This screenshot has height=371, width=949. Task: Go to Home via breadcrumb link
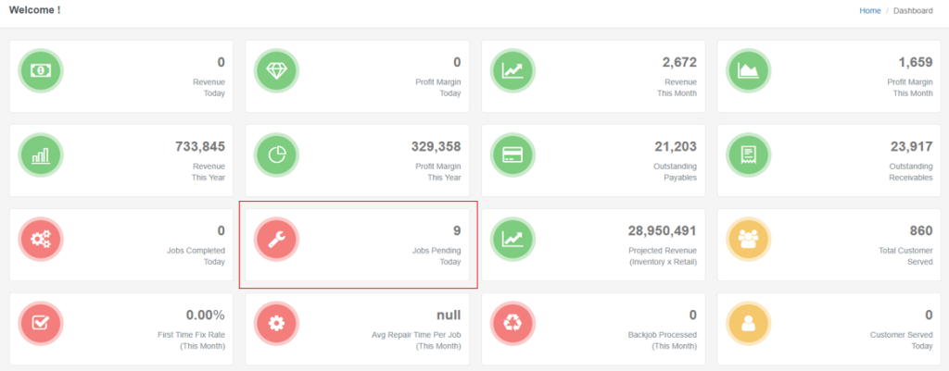869,11
